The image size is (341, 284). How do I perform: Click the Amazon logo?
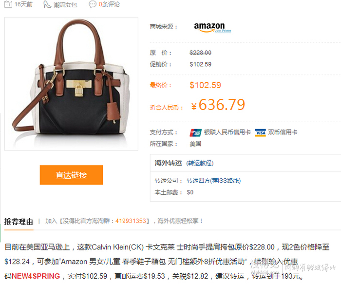209,27
